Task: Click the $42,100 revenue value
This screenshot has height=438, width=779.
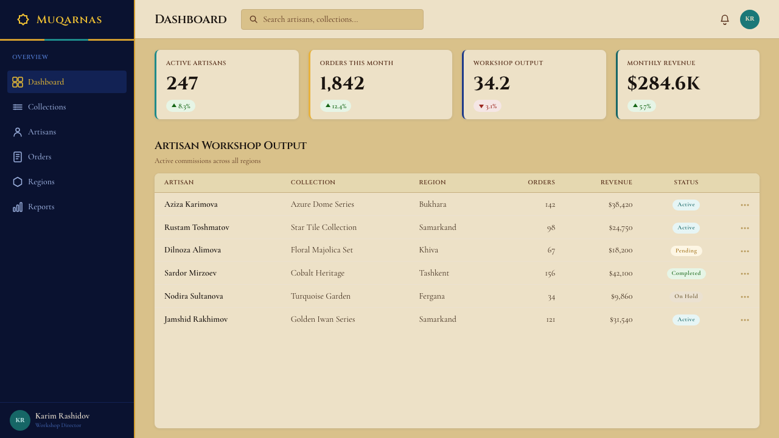Action: [621, 274]
